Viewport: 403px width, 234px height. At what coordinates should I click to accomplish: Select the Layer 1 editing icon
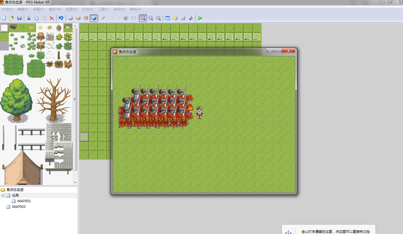[x=70, y=18]
